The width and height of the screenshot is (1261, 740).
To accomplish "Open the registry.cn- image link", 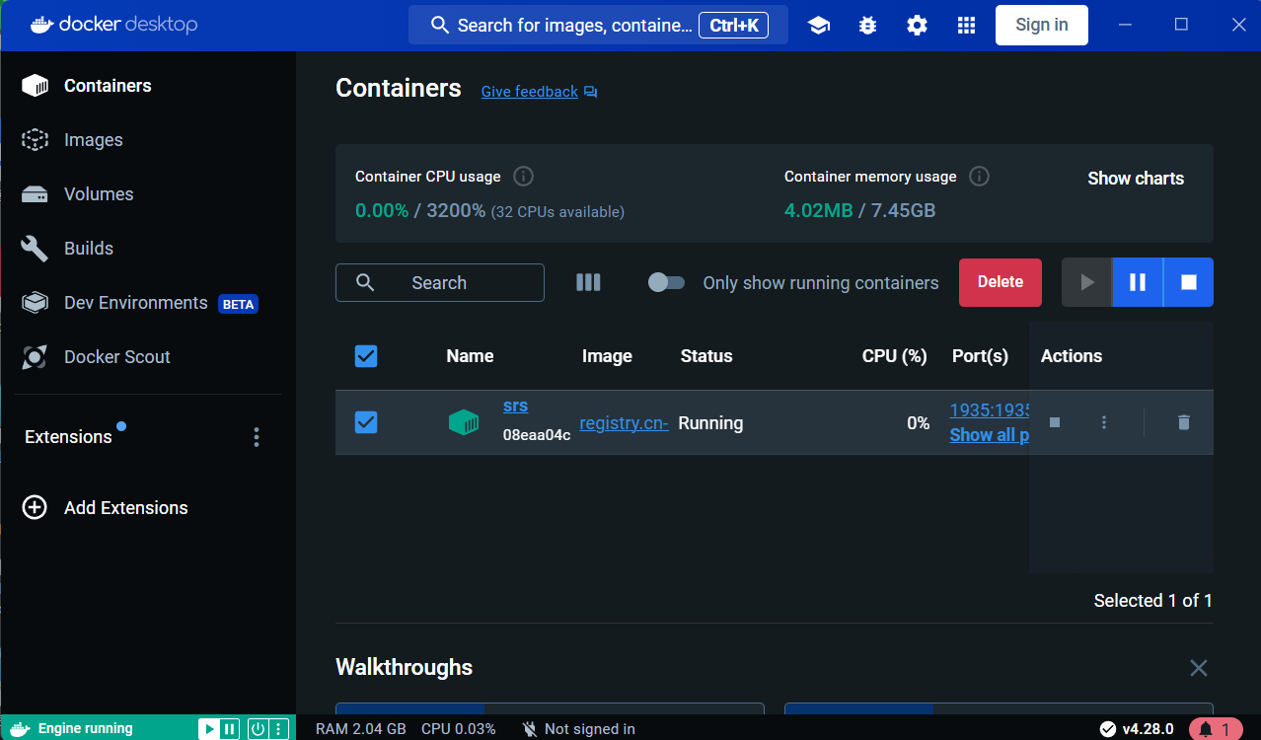I will coord(624,423).
